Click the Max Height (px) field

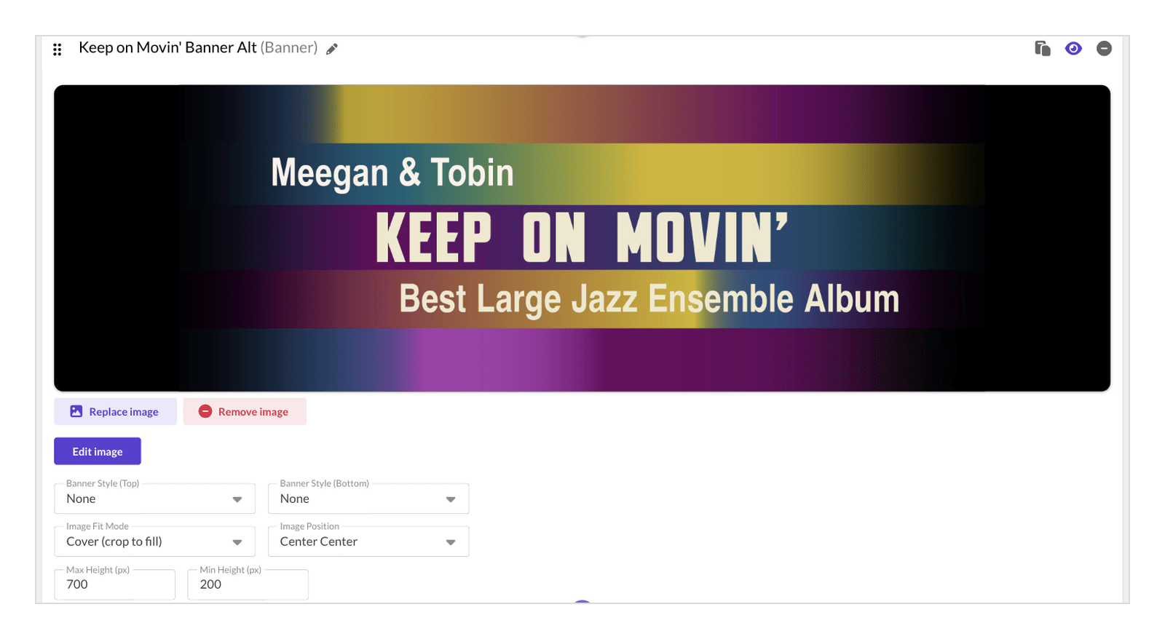click(x=114, y=584)
